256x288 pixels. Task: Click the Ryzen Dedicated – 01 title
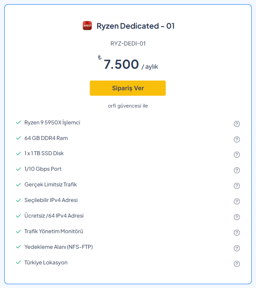135,26
